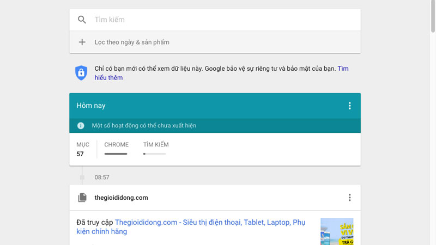This screenshot has height=245, width=436.
Task: Click the 08:57 timeline dot marker
Action: click(x=82, y=177)
